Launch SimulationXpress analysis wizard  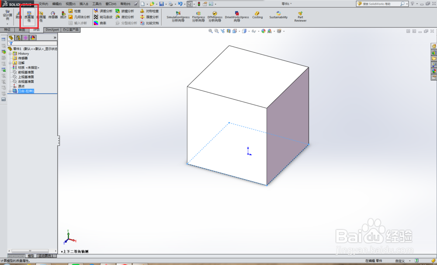(178, 17)
